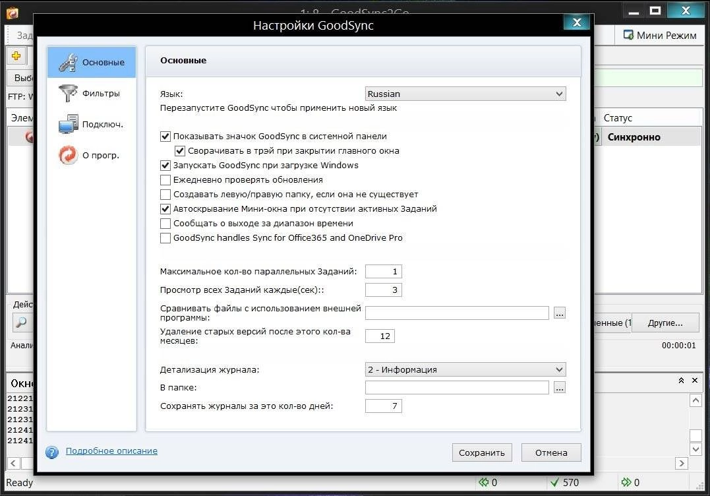This screenshot has width=710, height=496.
Task: Click the computer icon for Подключ.
Action: pyautogui.click(x=68, y=124)
